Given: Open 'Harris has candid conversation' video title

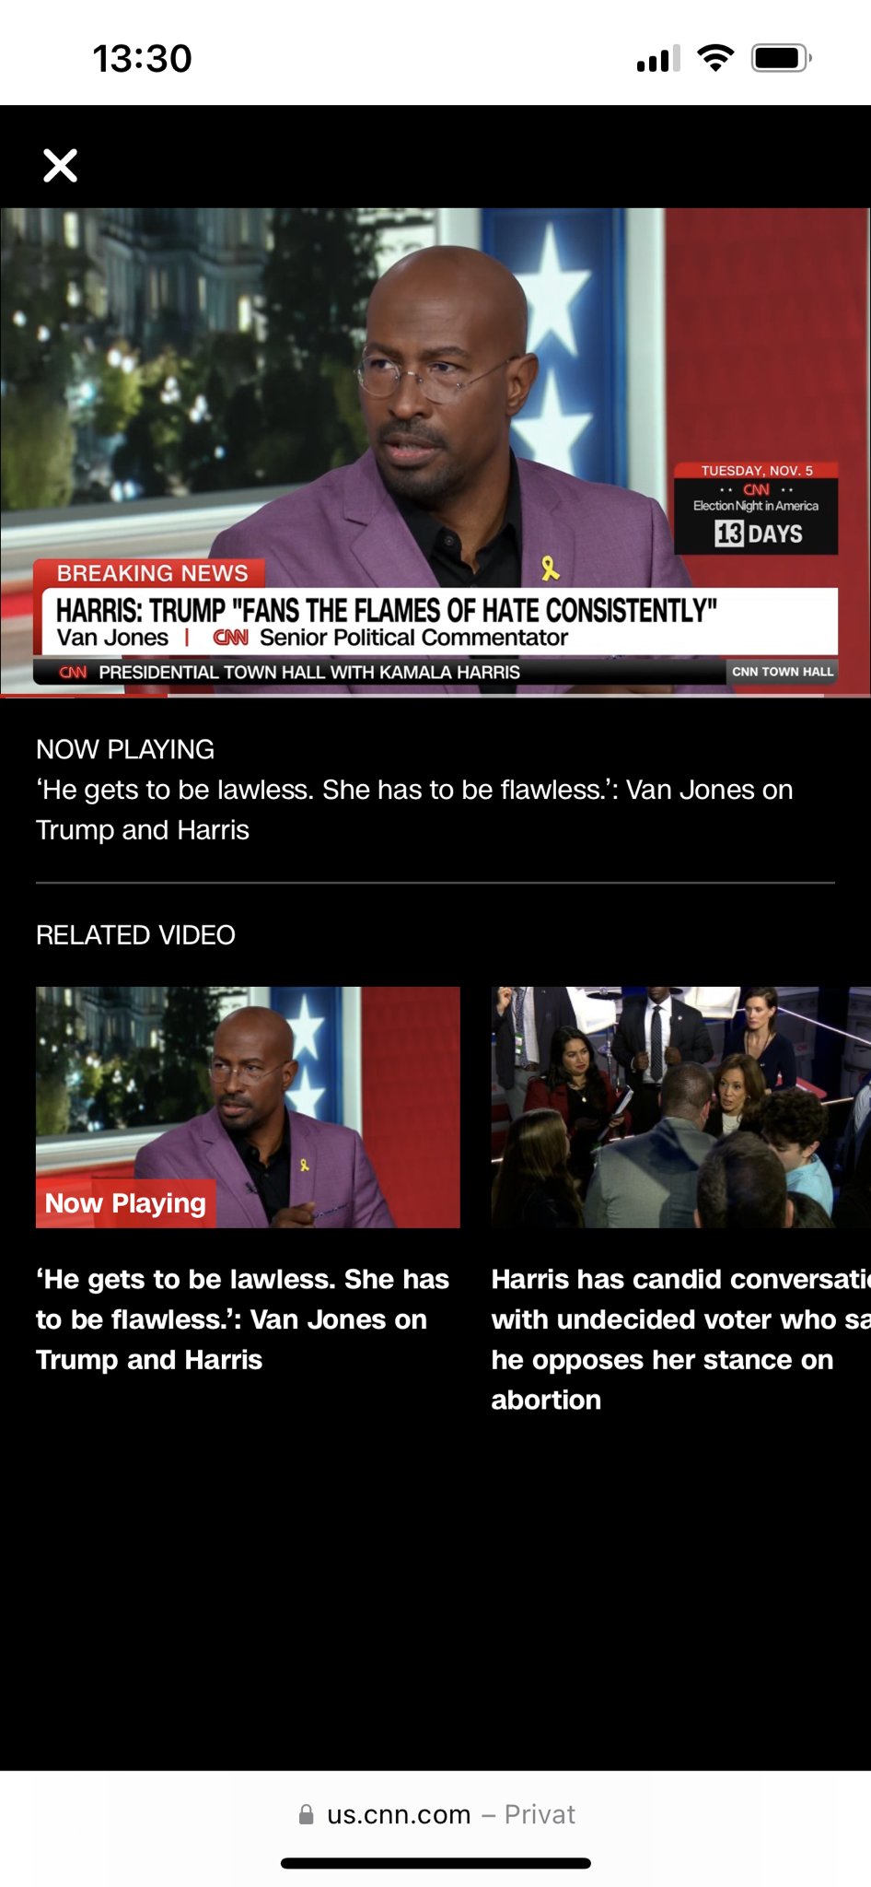Looking at the screenshot, I should pos(681,1340).
